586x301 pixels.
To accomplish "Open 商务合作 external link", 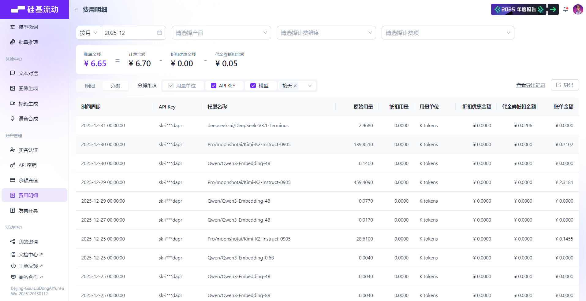I will pos(31,277).
